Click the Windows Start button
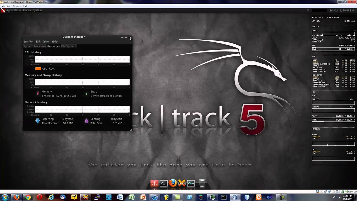Viewport: 357px width, 201px height. click(5, 197)
